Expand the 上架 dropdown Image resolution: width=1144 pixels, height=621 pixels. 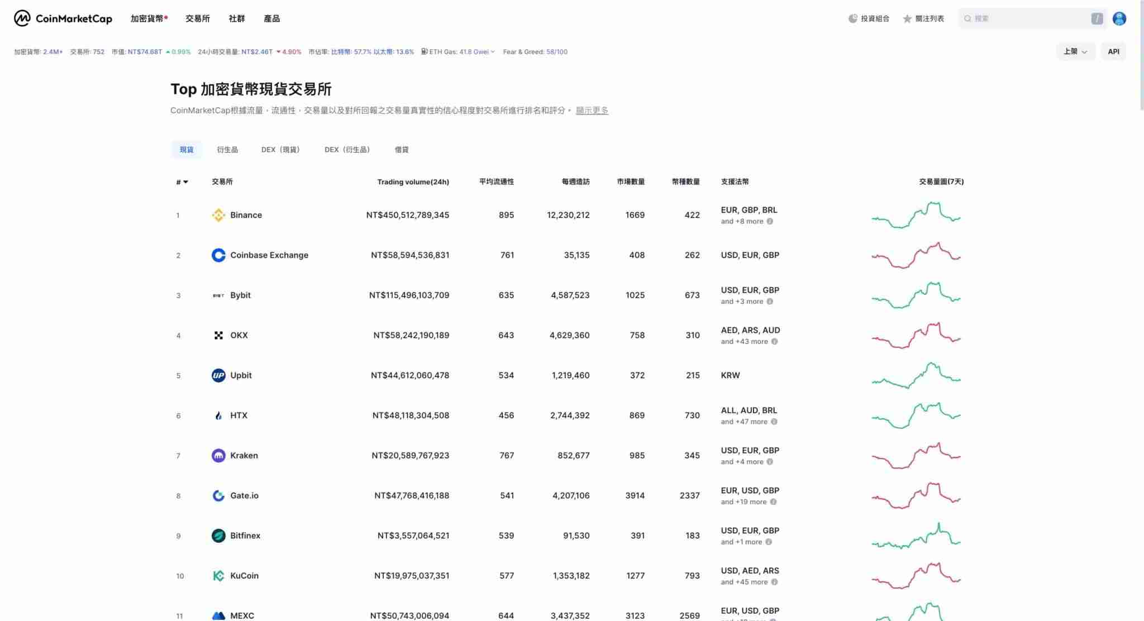pyautogui.click(x=1075, y=51)
